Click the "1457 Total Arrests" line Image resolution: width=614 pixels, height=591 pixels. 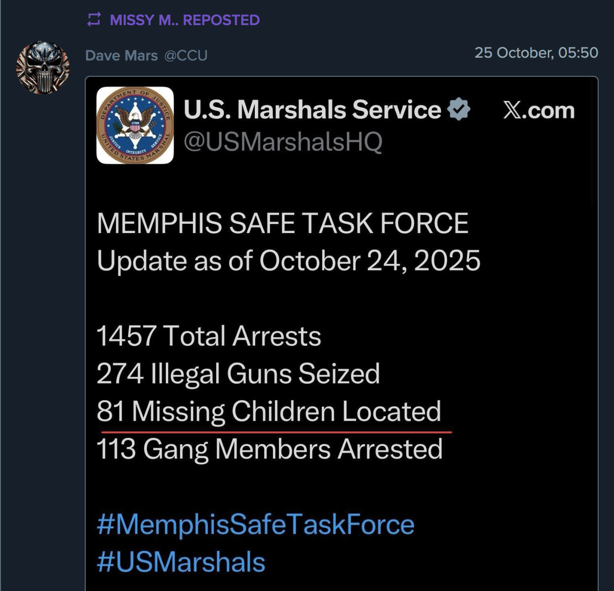209,336
